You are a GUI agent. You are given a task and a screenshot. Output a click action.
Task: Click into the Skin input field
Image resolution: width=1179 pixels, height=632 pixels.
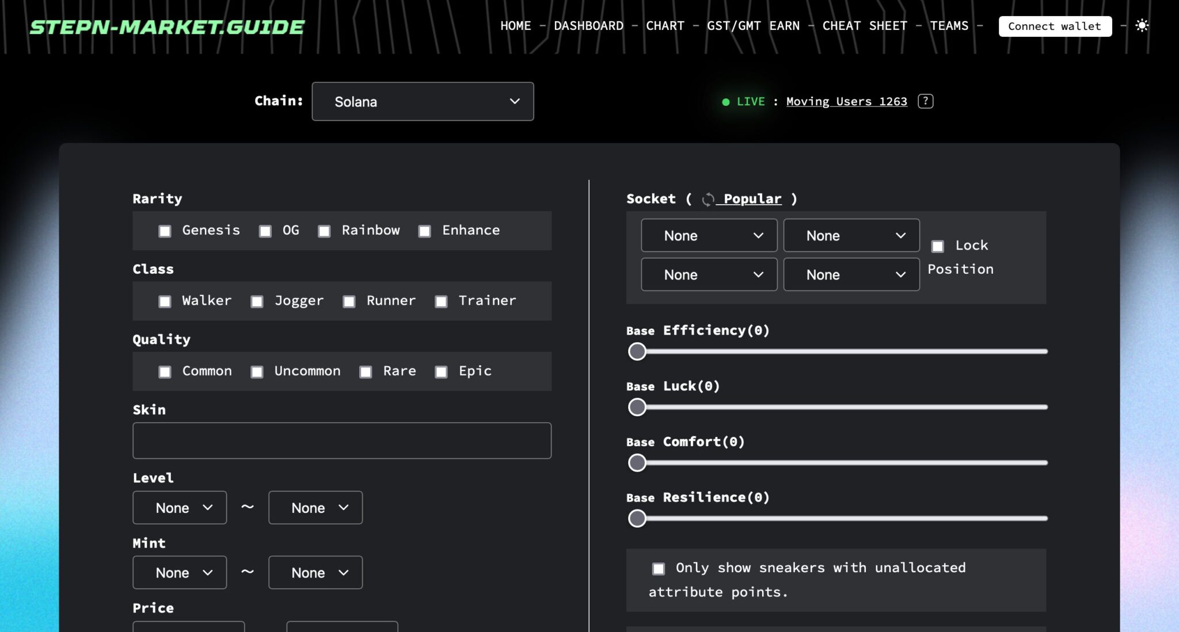342,441
